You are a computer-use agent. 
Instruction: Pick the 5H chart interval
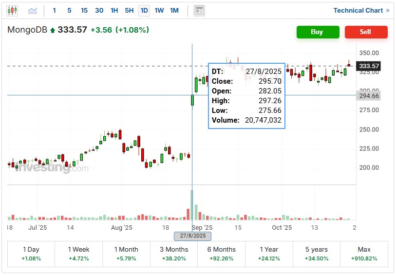(129, 10)
